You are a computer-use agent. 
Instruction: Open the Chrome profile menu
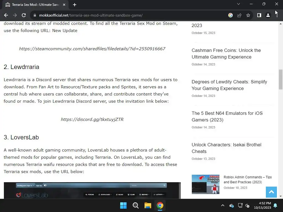point(268,15)
